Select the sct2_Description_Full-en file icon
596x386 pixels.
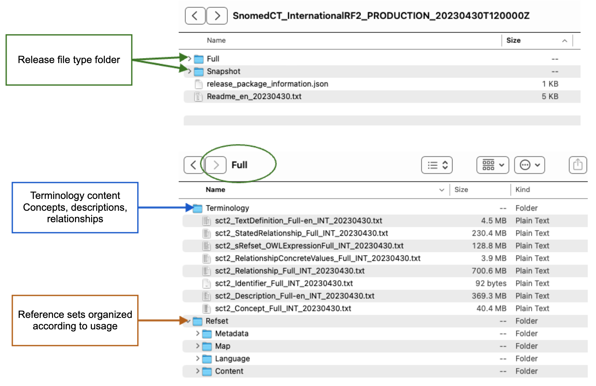(207, 296)
